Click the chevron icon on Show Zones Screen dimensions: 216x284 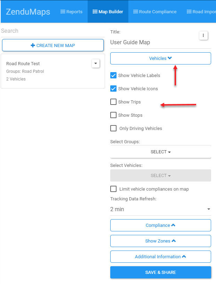pyautogui.click(x=174, y=241)
